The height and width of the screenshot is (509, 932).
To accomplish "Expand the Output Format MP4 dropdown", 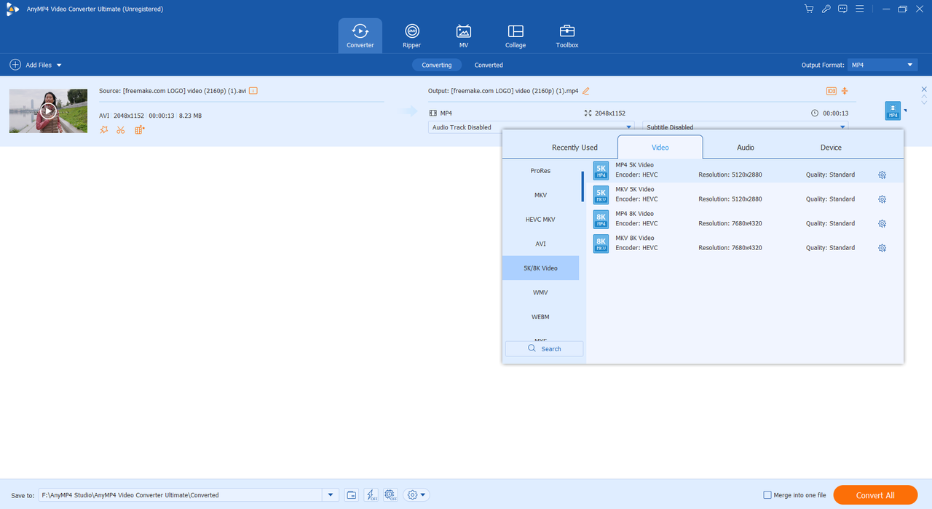I will coord(909,65).
